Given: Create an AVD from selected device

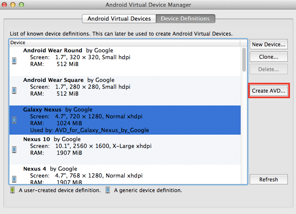Looking at the screenshot, I should (x=269, y=91).
